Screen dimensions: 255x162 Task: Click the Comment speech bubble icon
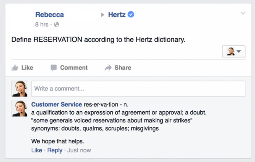point(54,68)
